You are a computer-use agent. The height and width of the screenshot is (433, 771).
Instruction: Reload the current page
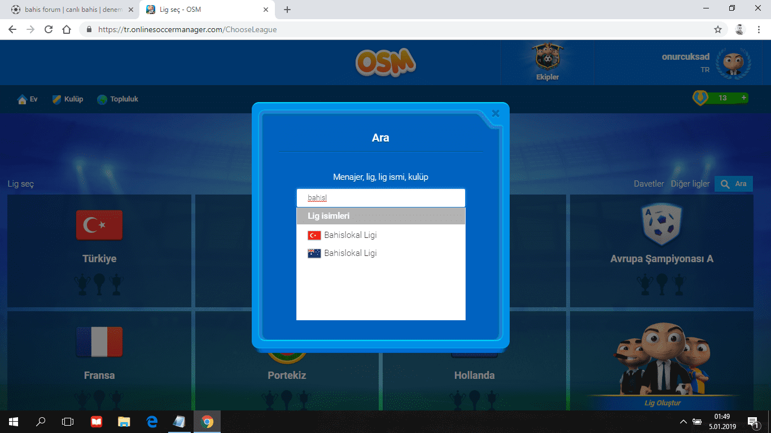[x=49, y=29]
